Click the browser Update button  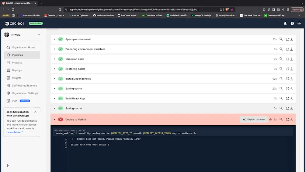pos(297,9)
